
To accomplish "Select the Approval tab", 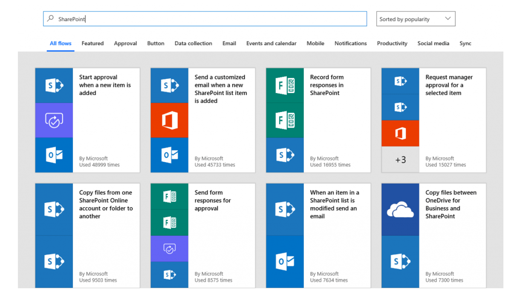I will click(125, 43).
